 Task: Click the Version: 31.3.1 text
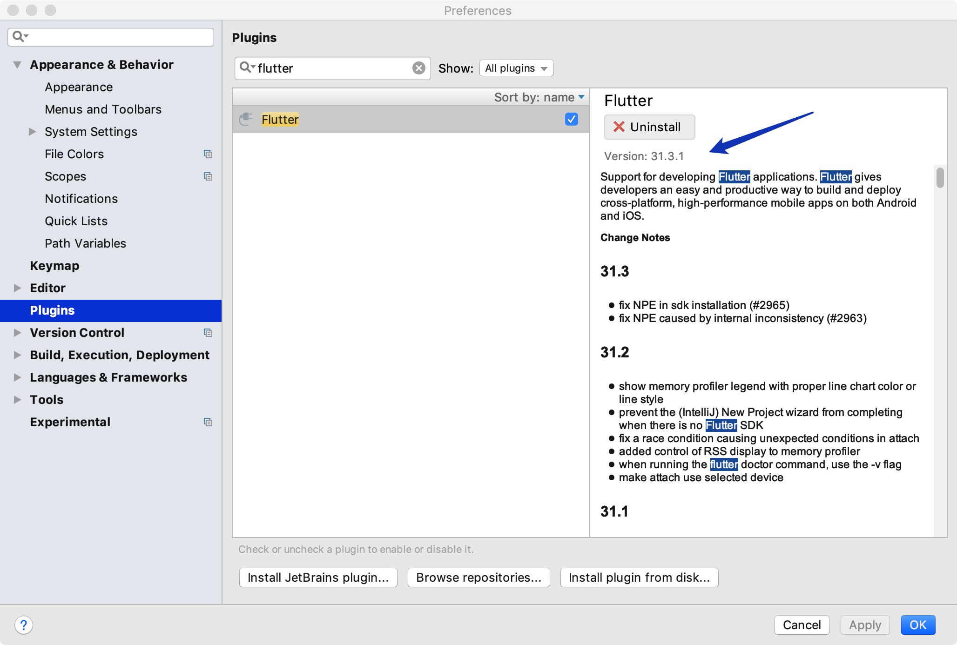644,156
